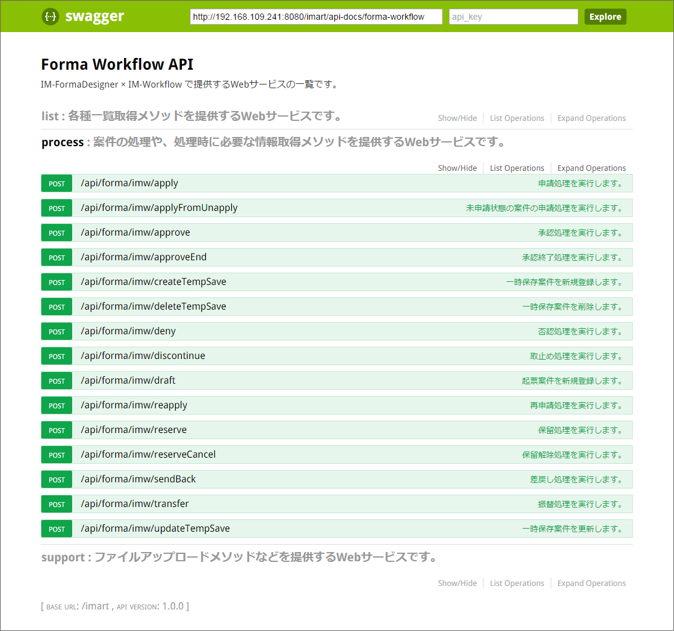Open the /api/forma/imw/applyFromUnapply path
This screenshot has height=631, width=674.
click(159, 208)
